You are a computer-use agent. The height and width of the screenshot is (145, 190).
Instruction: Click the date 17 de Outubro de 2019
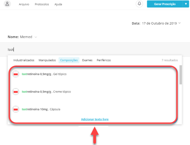click(159, 23)
